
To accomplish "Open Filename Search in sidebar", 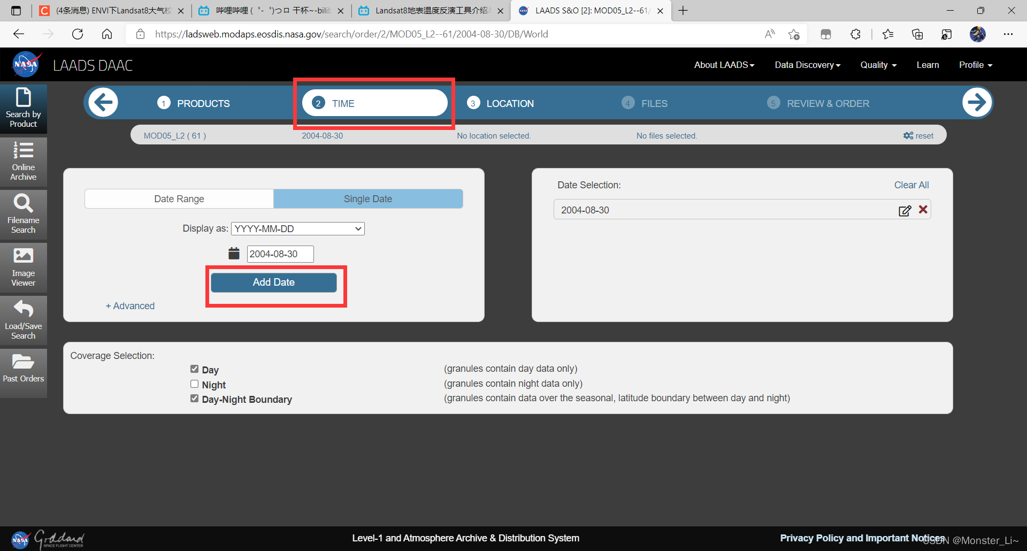I will (24, 214).
